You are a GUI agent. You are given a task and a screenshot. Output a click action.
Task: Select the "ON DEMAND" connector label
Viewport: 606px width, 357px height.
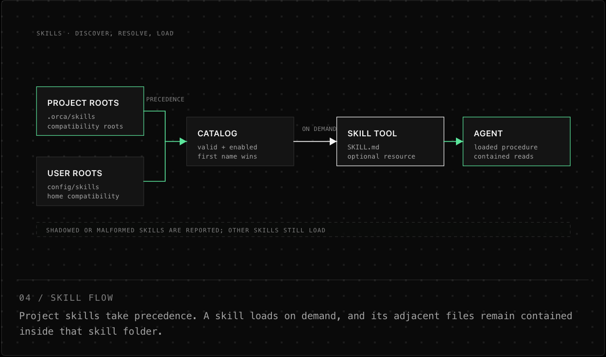(x=319, y=129)
